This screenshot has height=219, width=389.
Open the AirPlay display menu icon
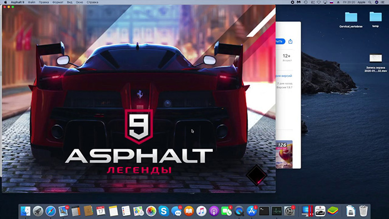pos(325,2)
